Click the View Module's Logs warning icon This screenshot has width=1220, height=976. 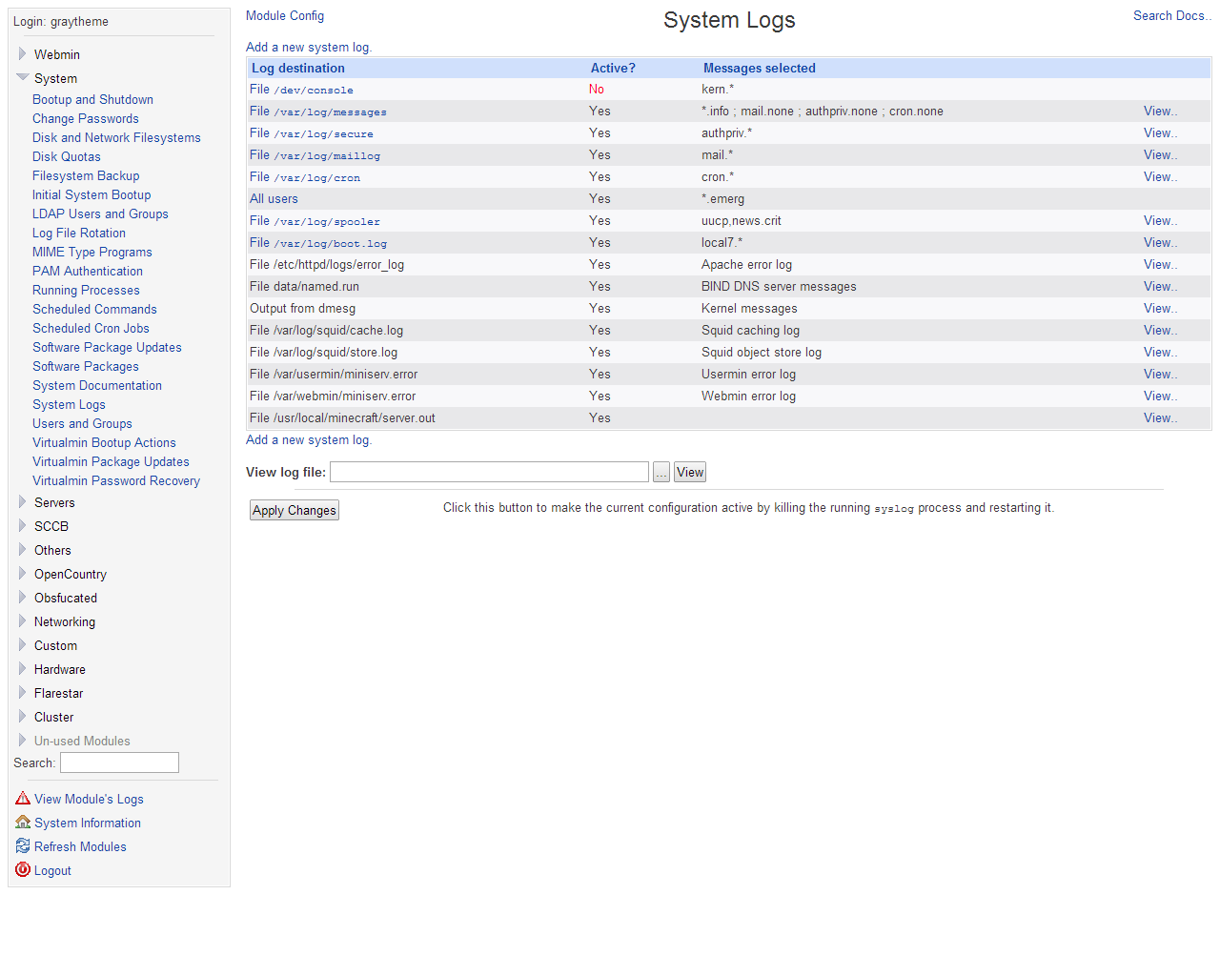[x=23, y=799]
